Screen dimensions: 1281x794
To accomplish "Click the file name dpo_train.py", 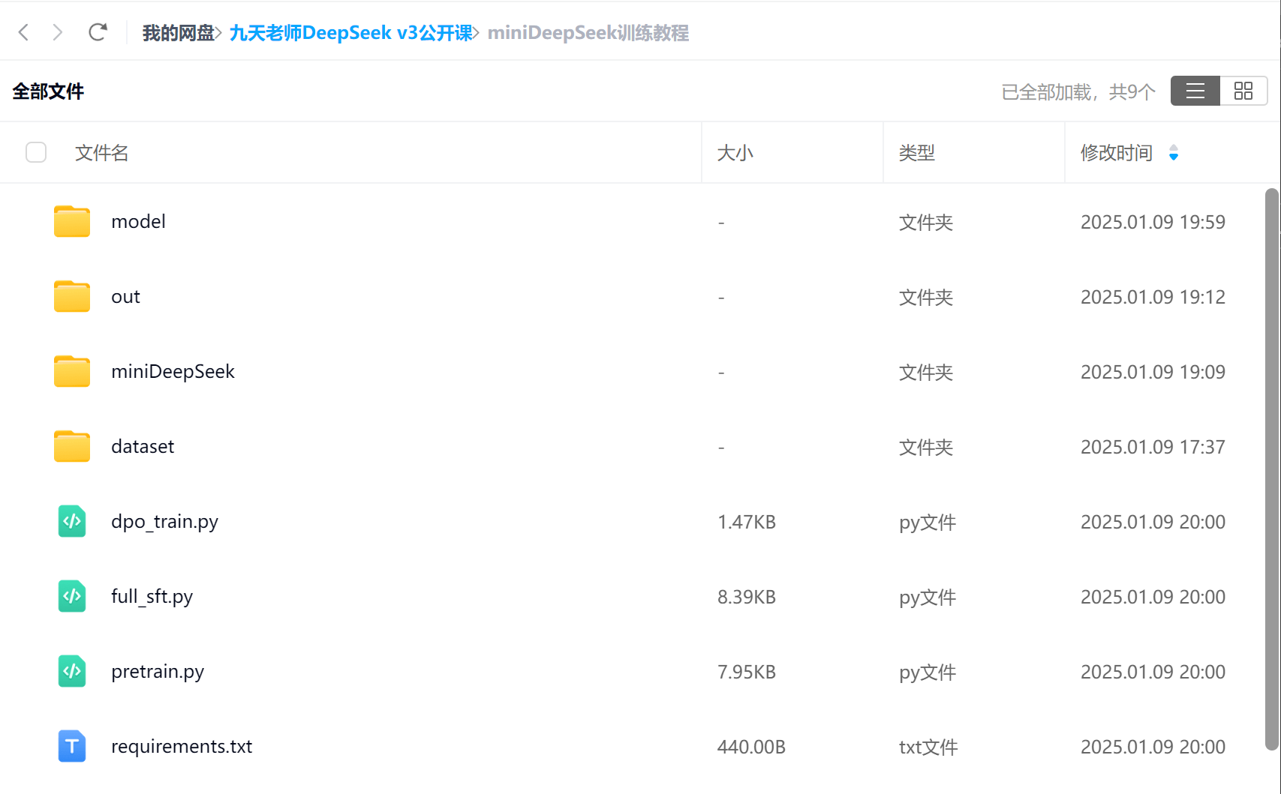I will [164, 522].
